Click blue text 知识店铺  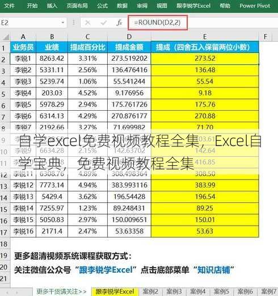pyautogui.click(x=213, y=270)
